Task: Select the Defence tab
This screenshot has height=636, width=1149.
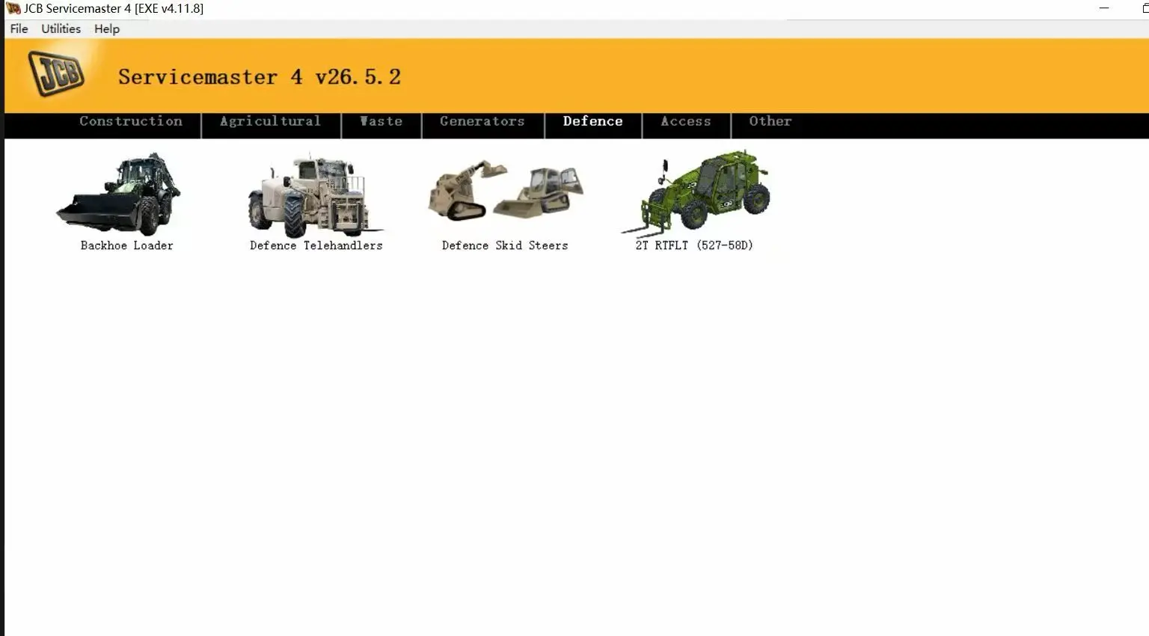Action: coord(592,121)
